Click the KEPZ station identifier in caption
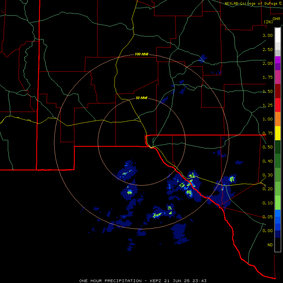 click(156, 281)
